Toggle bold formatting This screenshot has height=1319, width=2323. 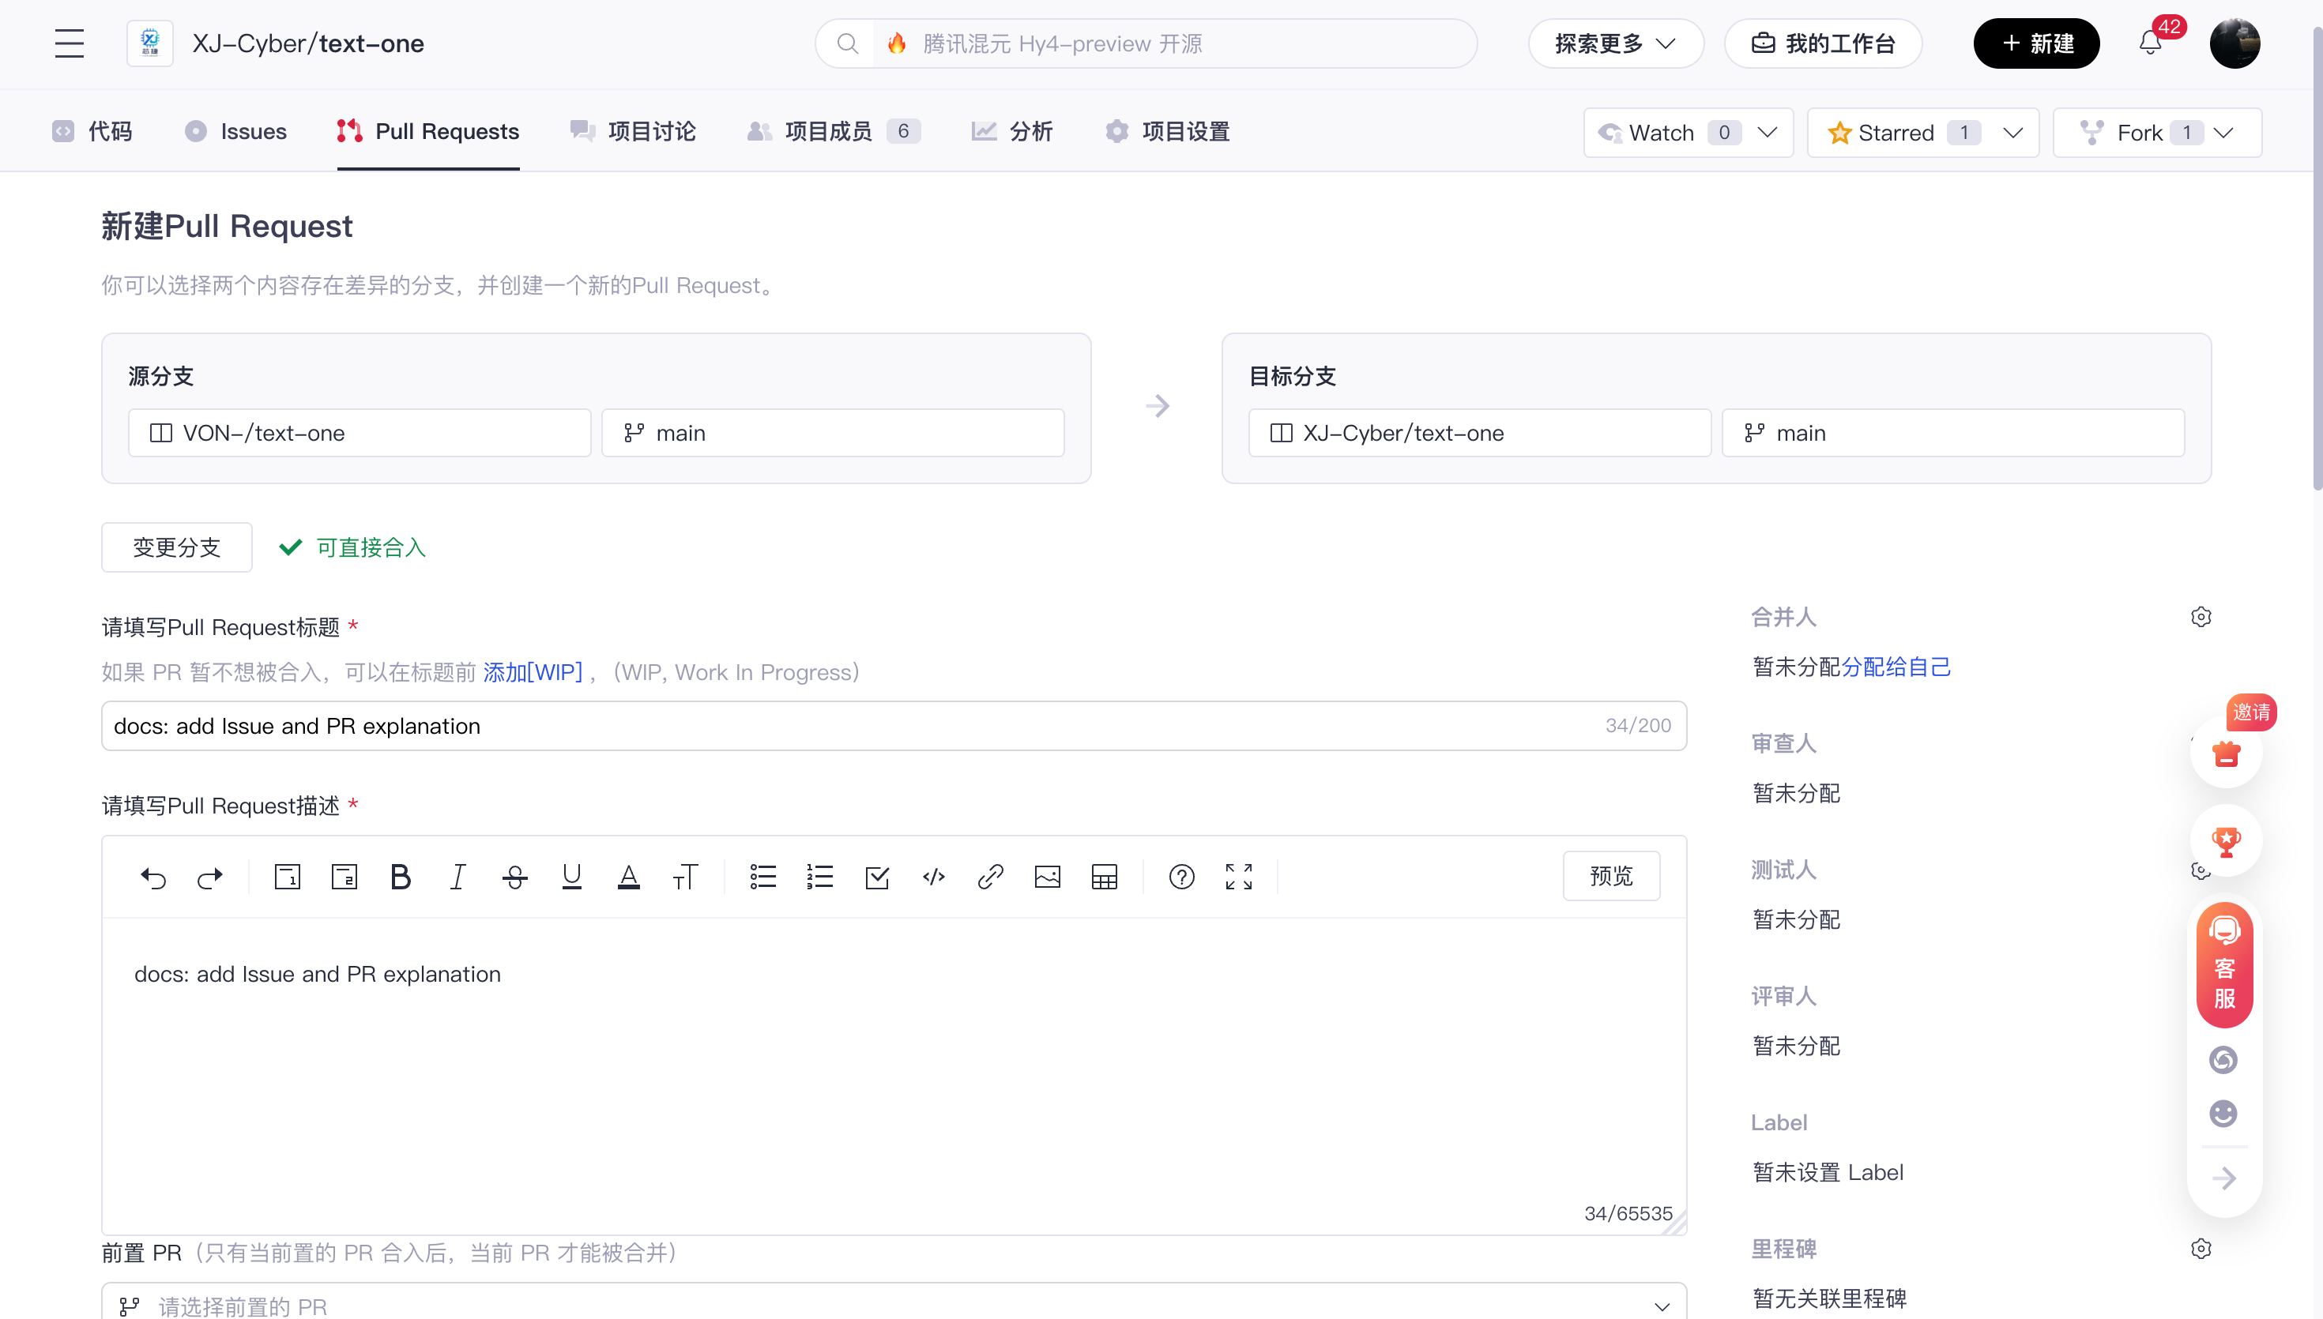coord(401,877)
